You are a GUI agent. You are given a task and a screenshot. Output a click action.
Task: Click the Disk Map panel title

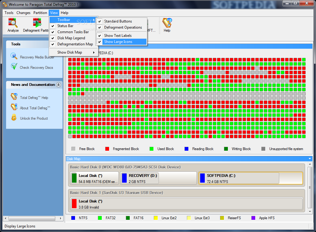click(x=74, y=159)
